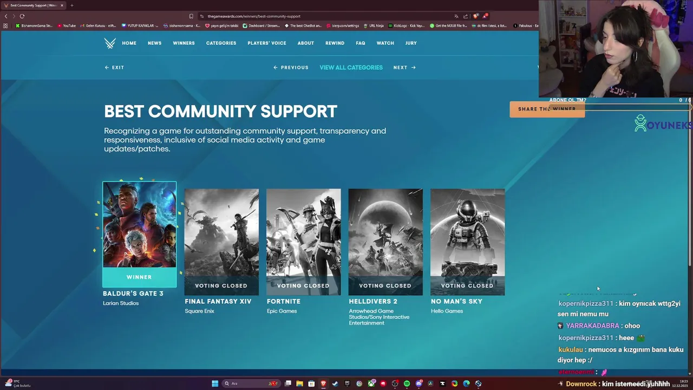Open the apps grid icon on bookmarks bar
The width and height of the screenshot is (693, 390).
click(x=5, y=25)
